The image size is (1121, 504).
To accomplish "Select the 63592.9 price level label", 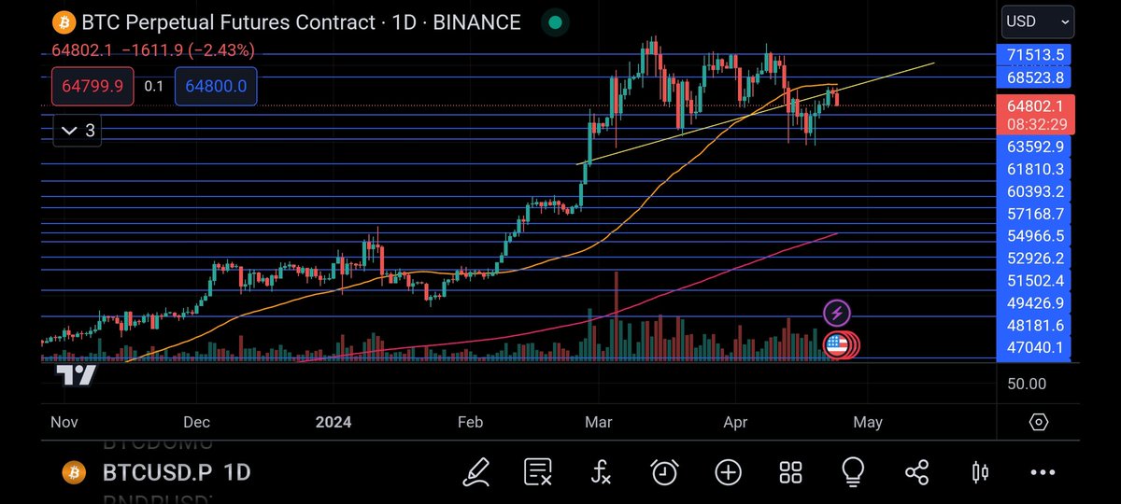I will (1034, 147).
